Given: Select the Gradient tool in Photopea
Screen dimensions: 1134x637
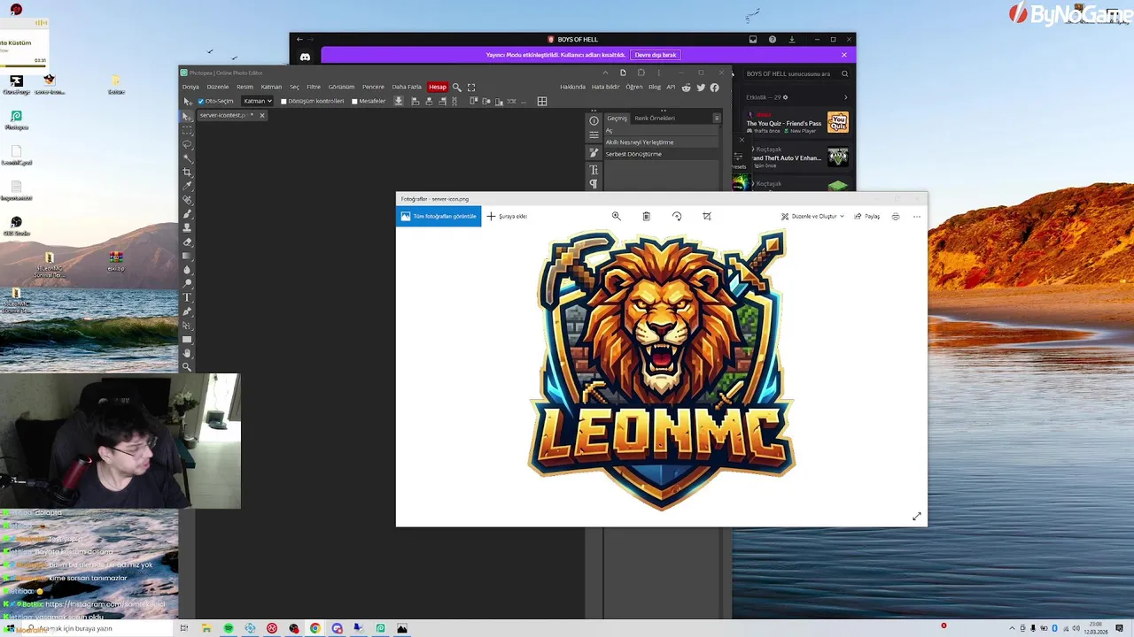Looking at the screenshot, I should point(187,256).
